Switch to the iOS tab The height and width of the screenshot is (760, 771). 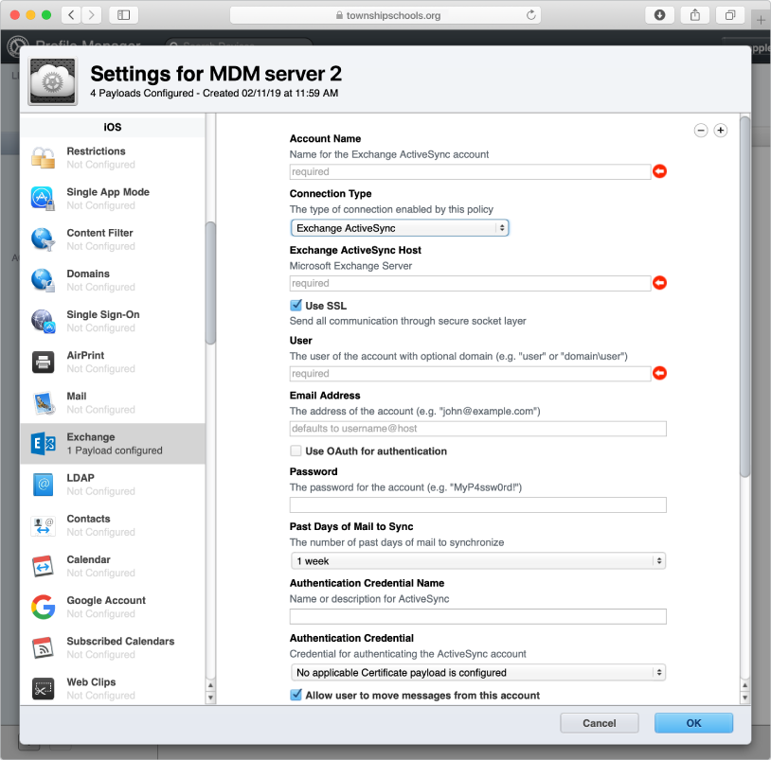click(113, 126)
